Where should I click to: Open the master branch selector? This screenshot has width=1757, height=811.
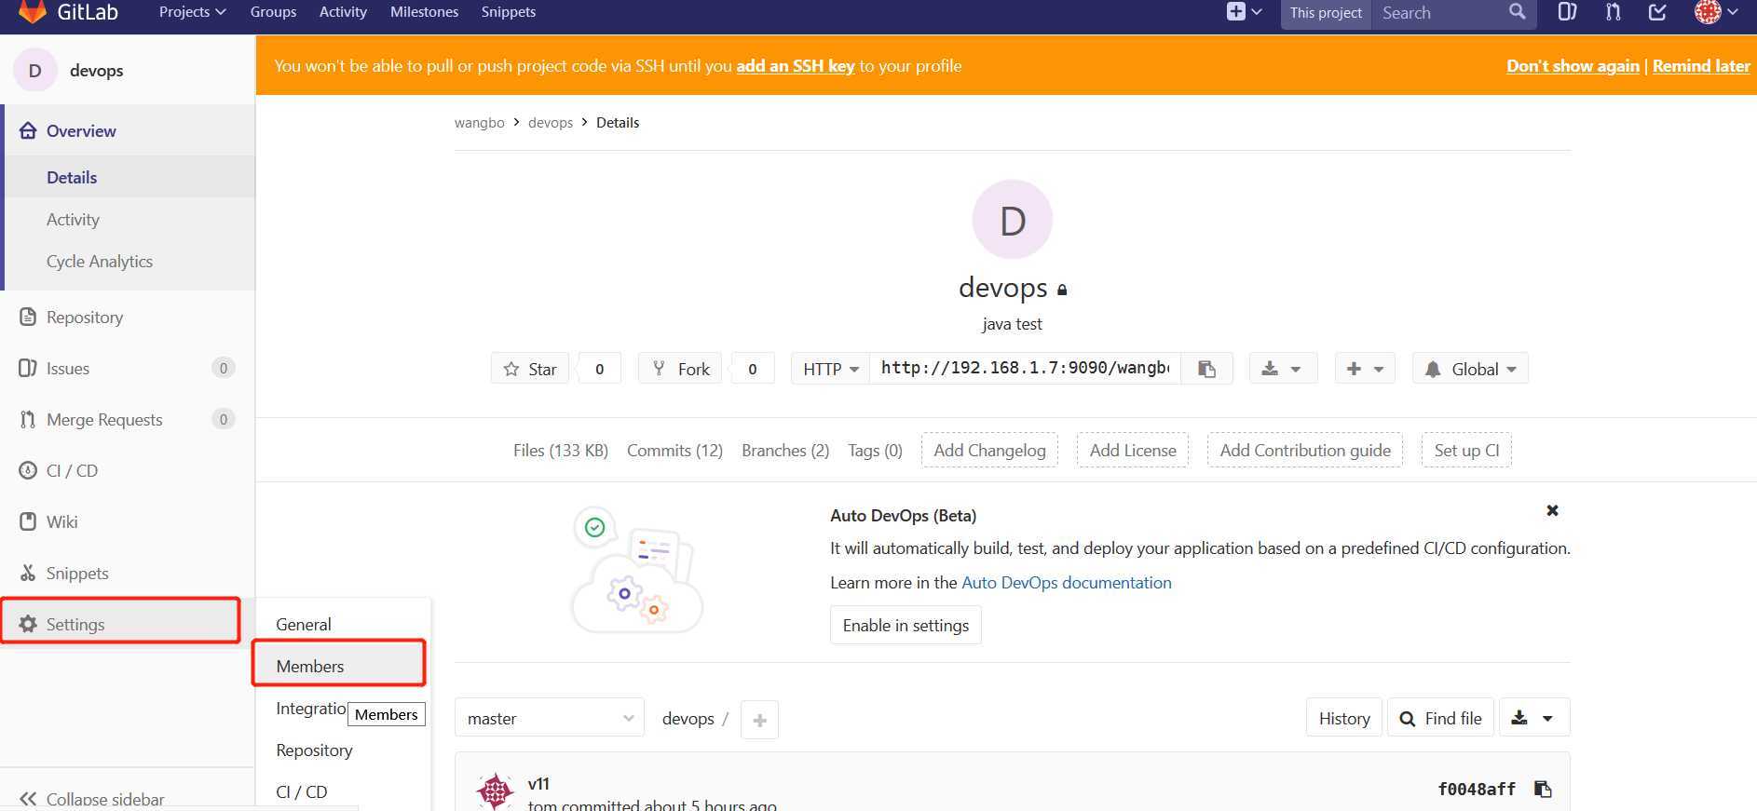pyautogui.click(x=550, y=718)
